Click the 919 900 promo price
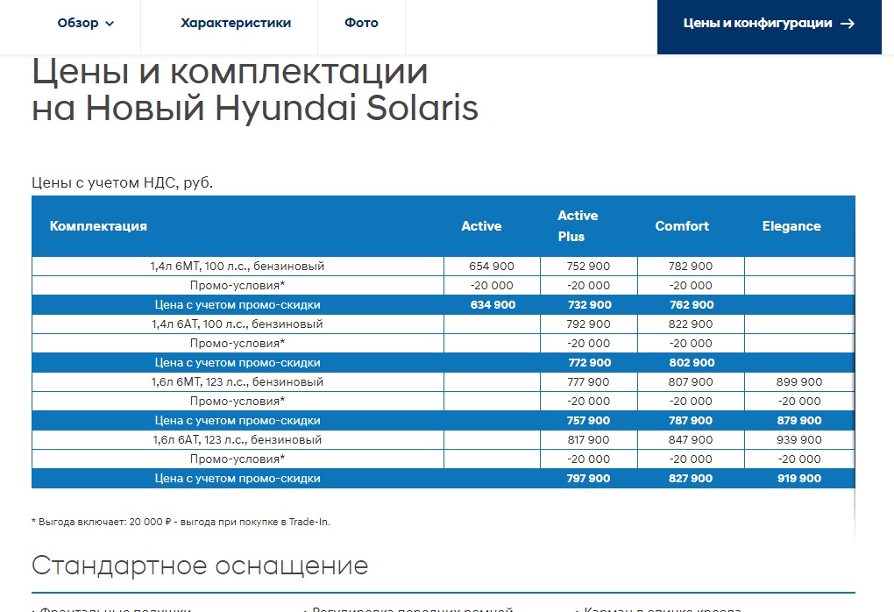 tap(799, 479)
